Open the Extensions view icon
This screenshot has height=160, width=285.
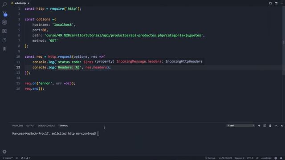tap(4, 31)
